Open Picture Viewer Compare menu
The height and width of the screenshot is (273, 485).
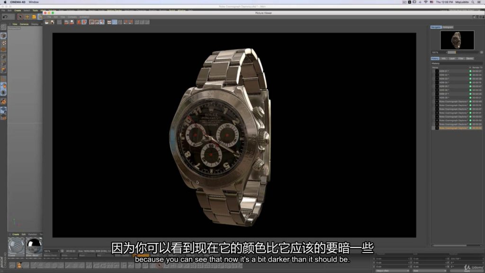click(x=72, y=17)
